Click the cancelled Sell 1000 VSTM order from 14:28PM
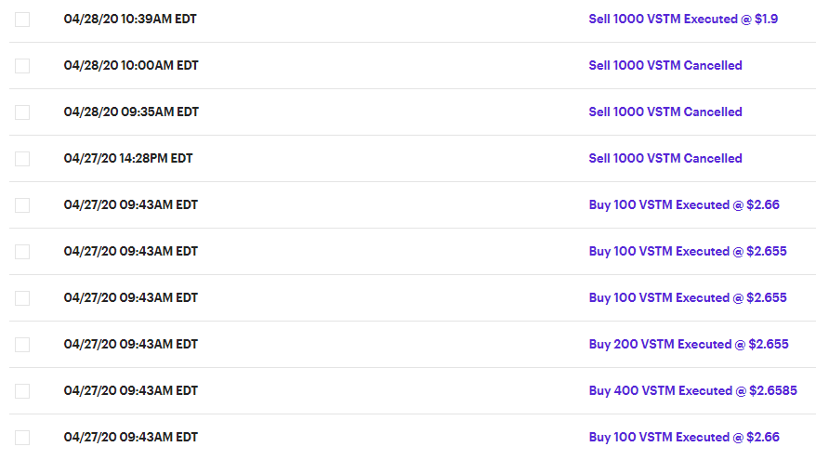The width and height of the screenshot is (816, 460). pos(665,158)
